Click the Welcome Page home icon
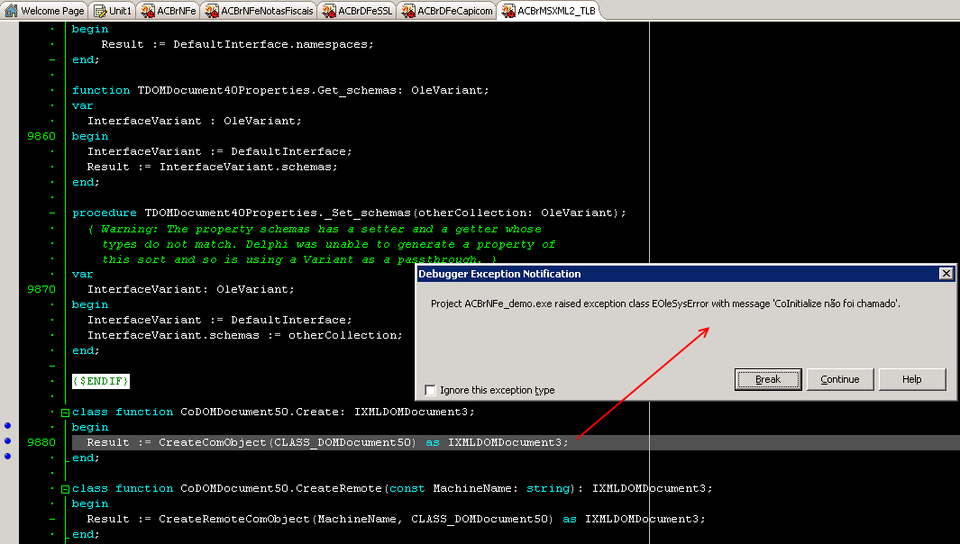 point(11,11)
